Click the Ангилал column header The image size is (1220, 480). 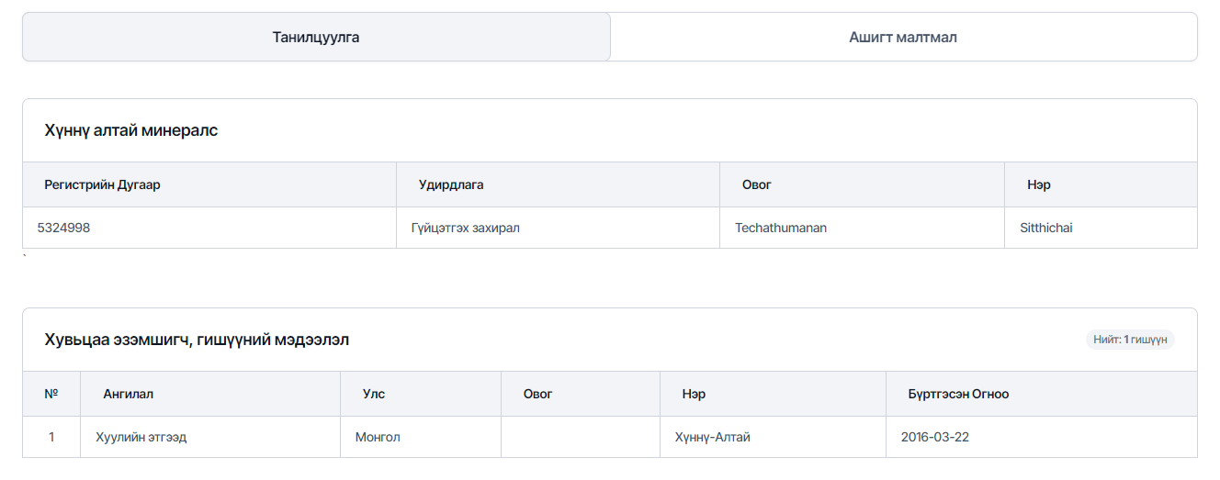[x=210, y=394]
